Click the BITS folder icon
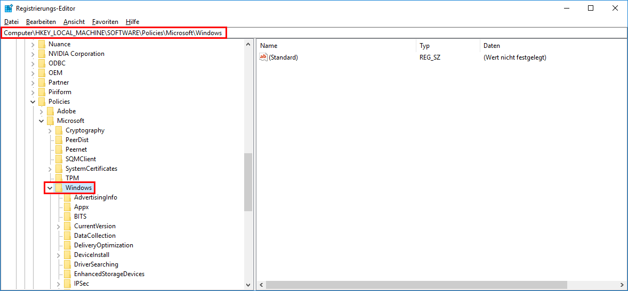Screen dimensions: 628x291 (x=67, y=217)
